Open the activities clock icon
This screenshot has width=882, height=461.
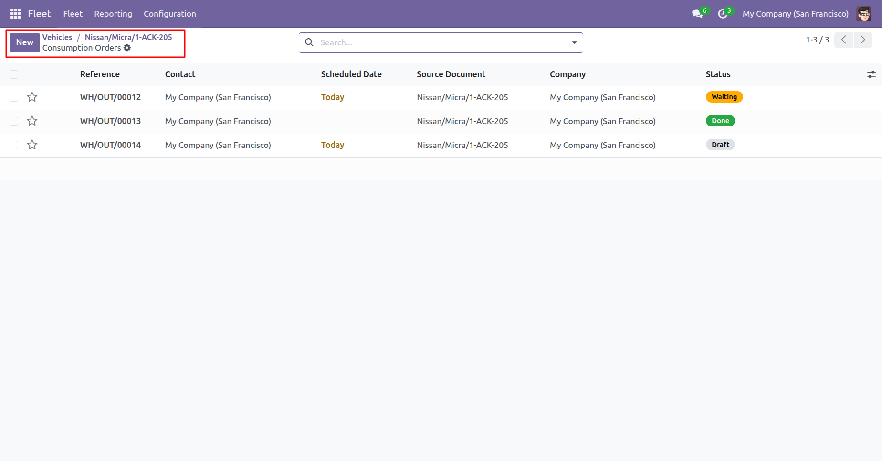click(723, 14)
